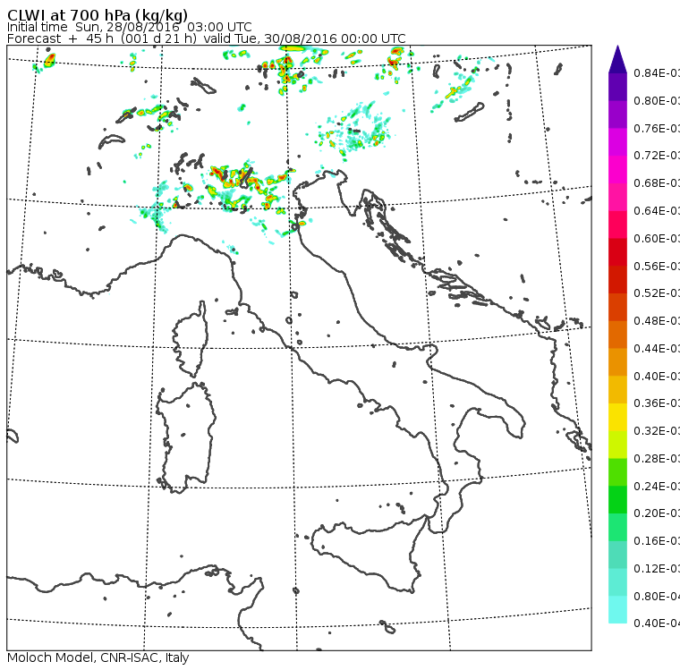Click the colorbar label 0.48E-03

(657, 321)
